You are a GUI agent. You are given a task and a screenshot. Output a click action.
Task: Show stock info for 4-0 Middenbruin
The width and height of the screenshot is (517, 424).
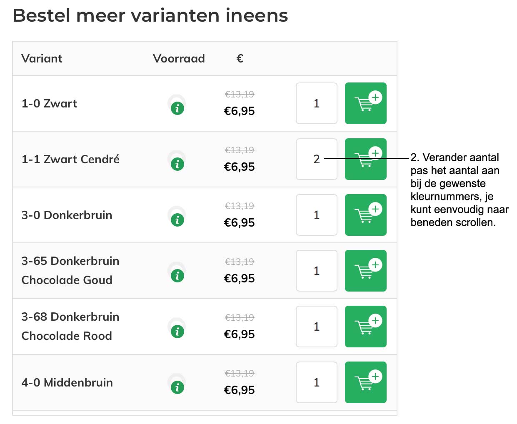tap(177, 387)
